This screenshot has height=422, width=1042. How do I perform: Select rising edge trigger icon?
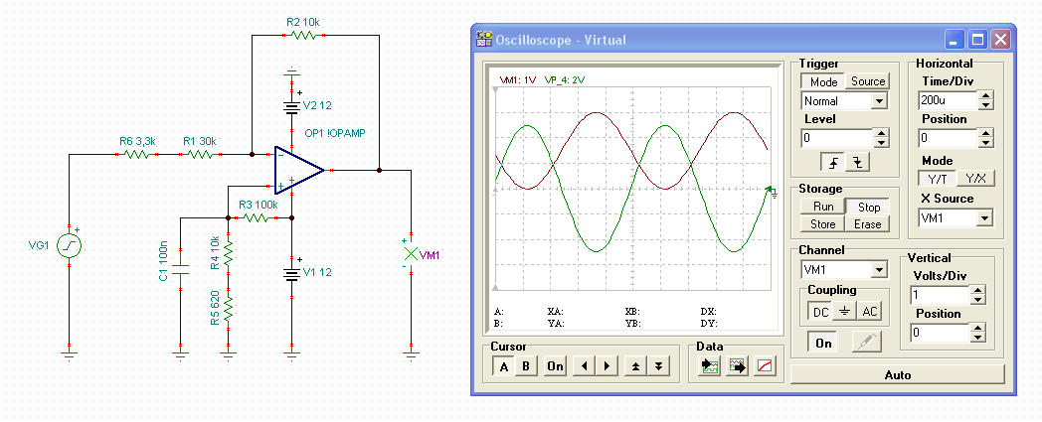[x=832, y=162]
